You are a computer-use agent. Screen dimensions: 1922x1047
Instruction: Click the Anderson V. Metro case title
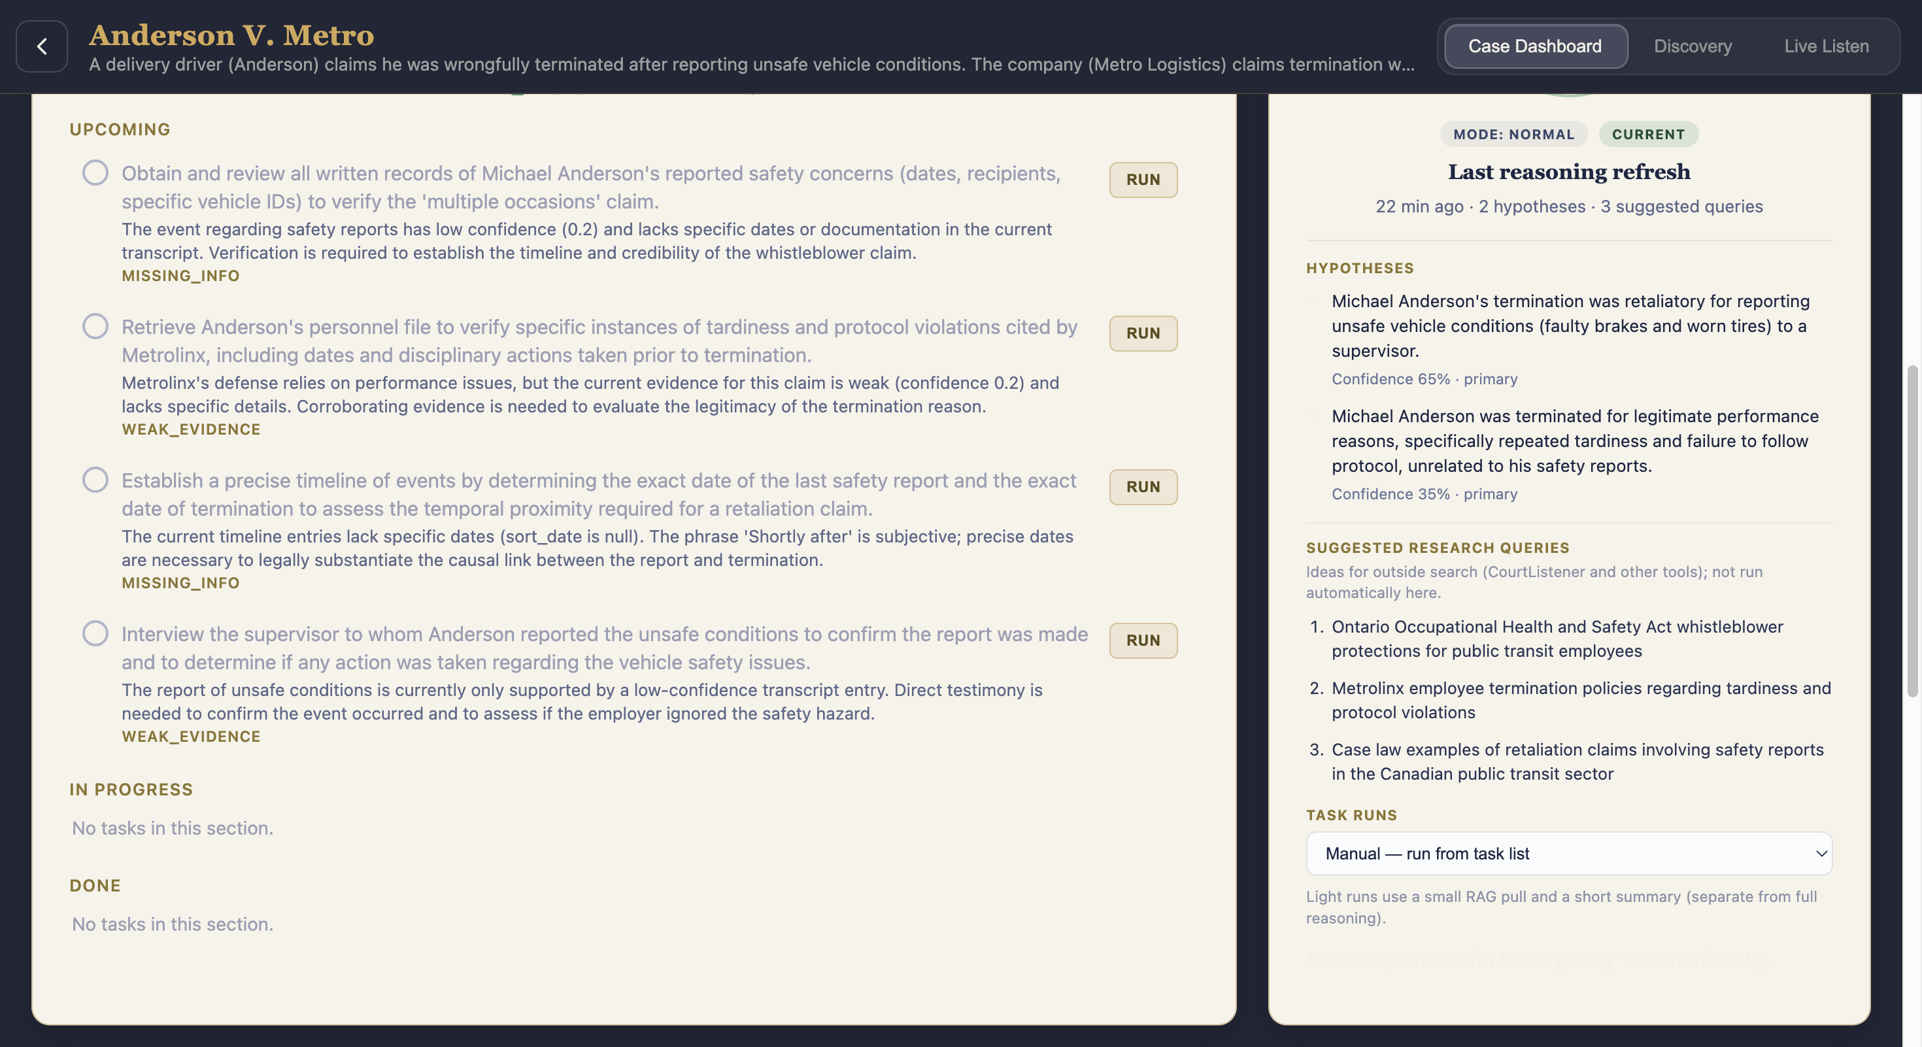[x=231, y=35]
